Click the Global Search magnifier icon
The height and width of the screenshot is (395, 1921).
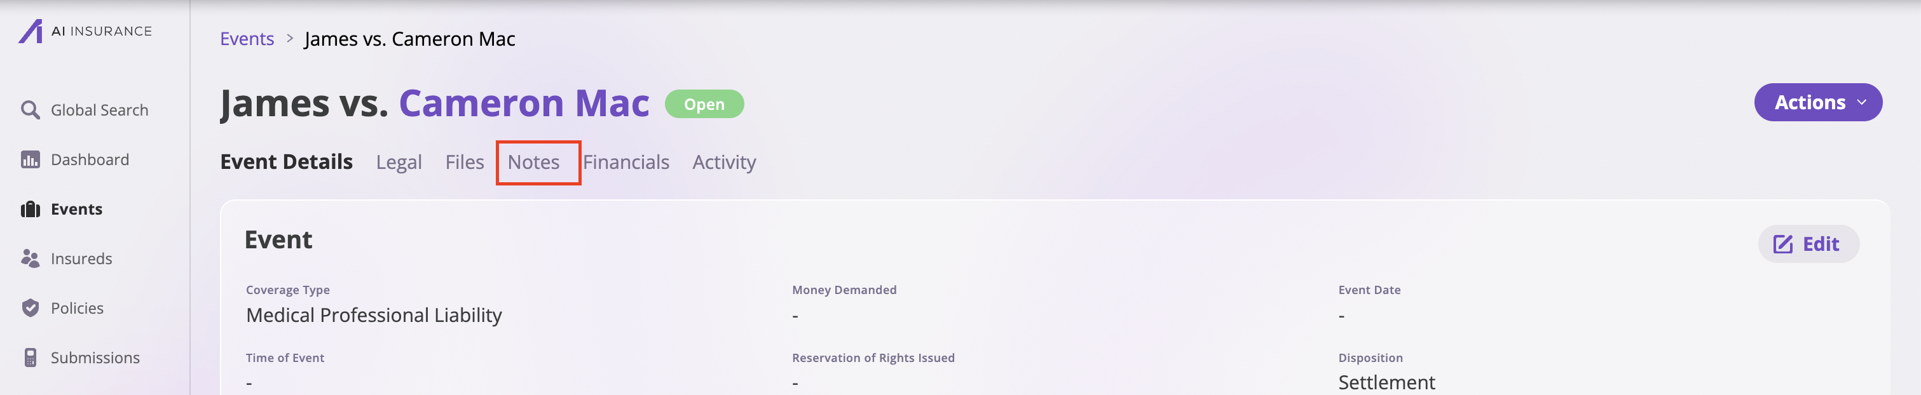(x=31, y=110)
